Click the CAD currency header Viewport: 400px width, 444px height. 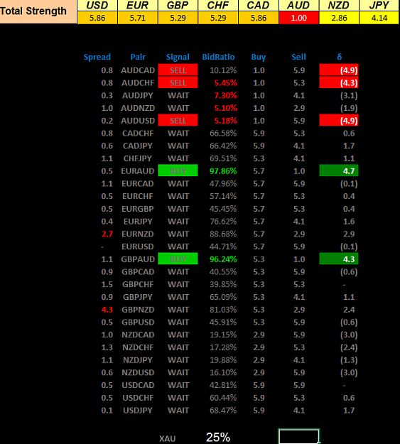(258, 6)
